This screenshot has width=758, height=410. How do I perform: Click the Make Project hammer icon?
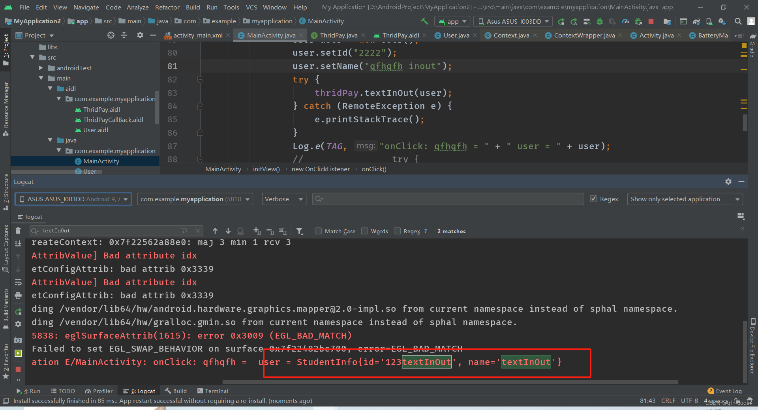click(x=424, y=21)
